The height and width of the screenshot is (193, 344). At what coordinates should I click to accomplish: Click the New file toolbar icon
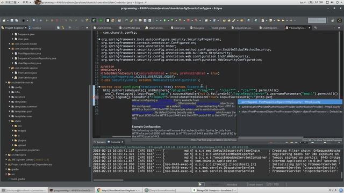point(4,20)
